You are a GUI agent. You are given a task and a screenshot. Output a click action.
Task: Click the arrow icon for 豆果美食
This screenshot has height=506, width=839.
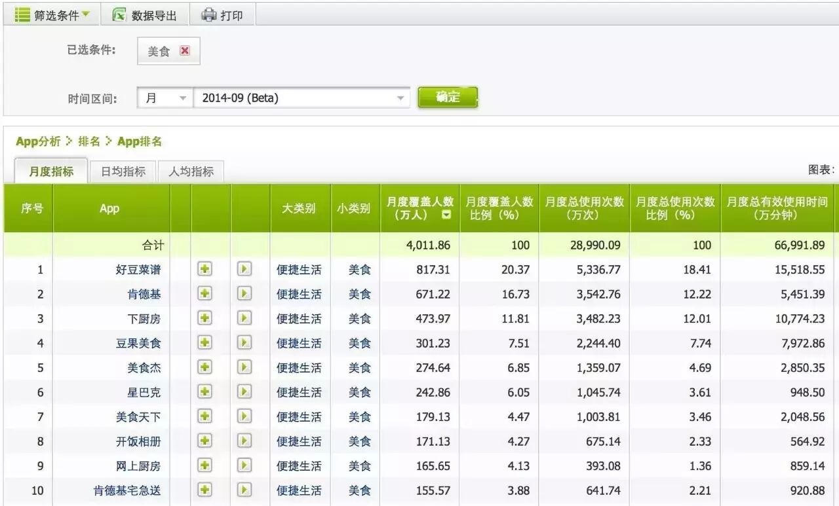(244, 342)
